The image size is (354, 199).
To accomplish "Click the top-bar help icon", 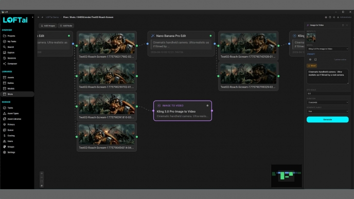I will [330, 17].
